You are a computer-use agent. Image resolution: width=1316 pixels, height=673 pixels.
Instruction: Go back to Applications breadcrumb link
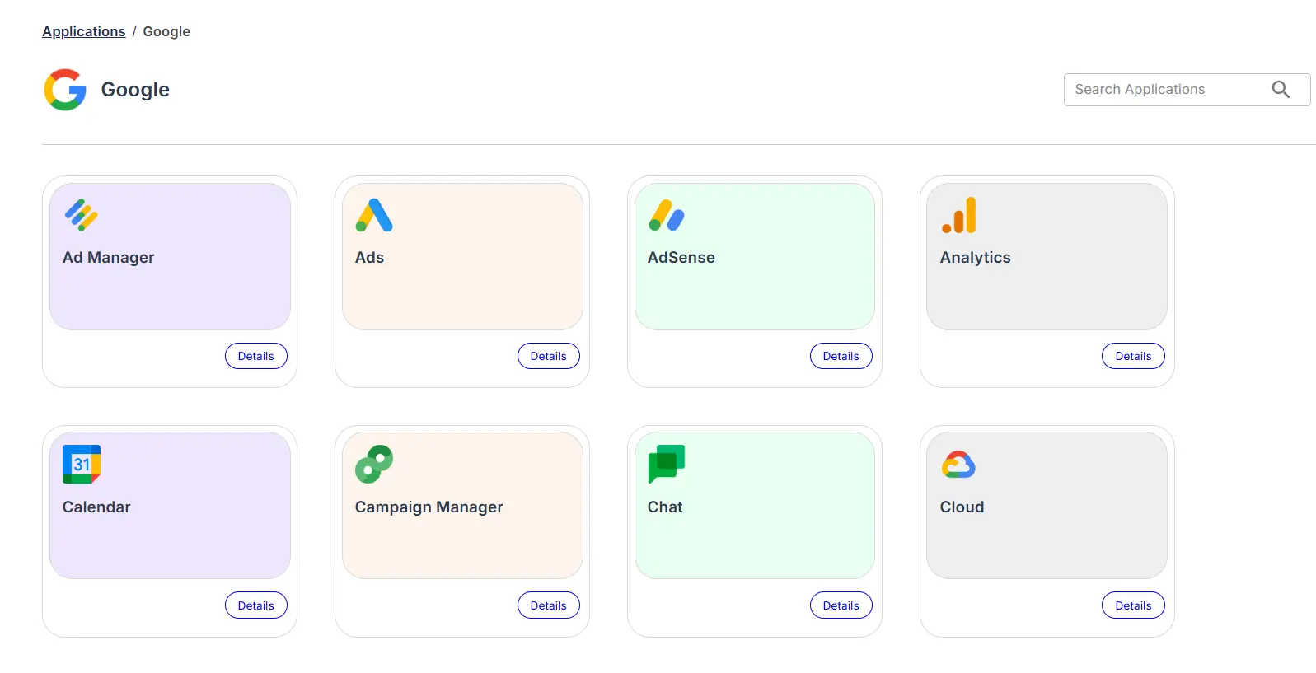tap(84, 31)
